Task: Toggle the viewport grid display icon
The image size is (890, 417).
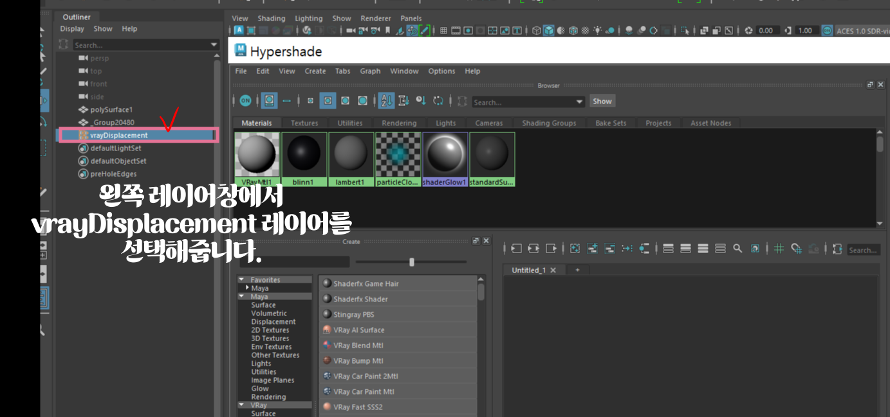Action: 443,30
